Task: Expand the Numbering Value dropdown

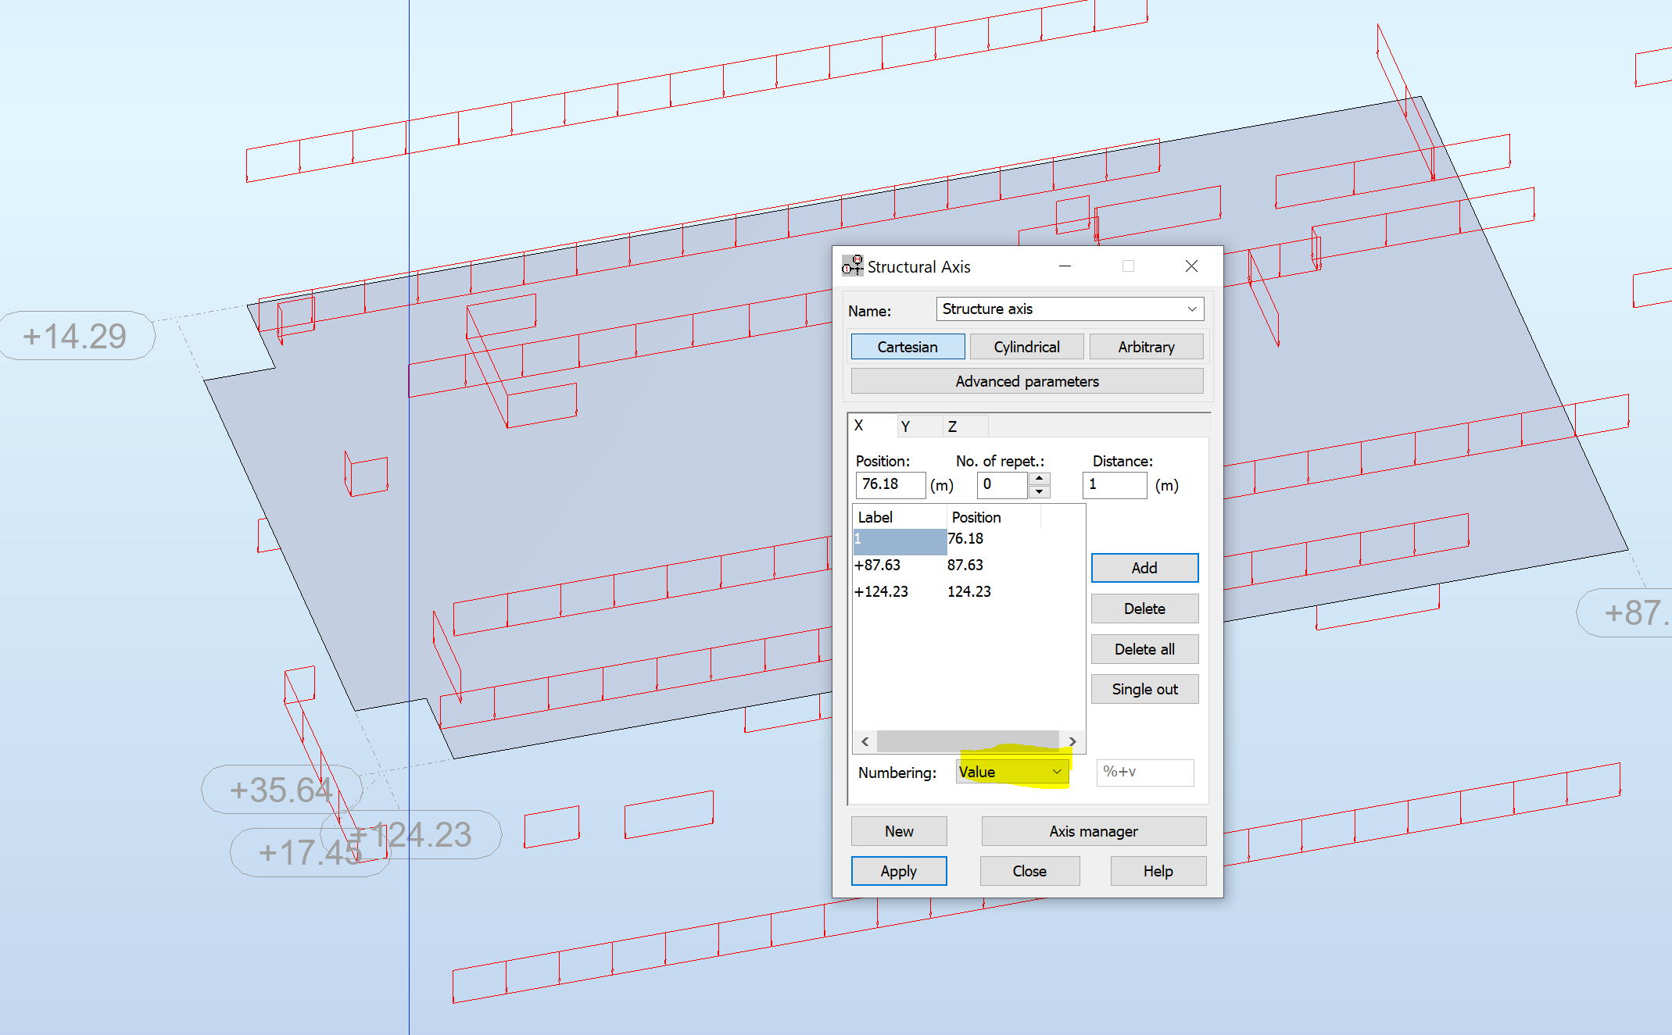Action: (1056, 772)
